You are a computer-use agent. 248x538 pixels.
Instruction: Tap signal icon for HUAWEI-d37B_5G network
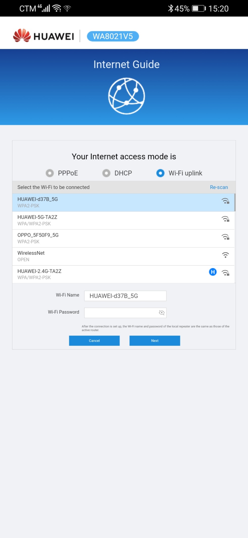(225, 201)
